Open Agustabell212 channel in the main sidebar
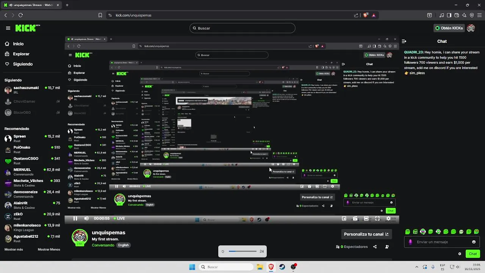Viewport: 485px width, 273px height. [x=32, y=238]
